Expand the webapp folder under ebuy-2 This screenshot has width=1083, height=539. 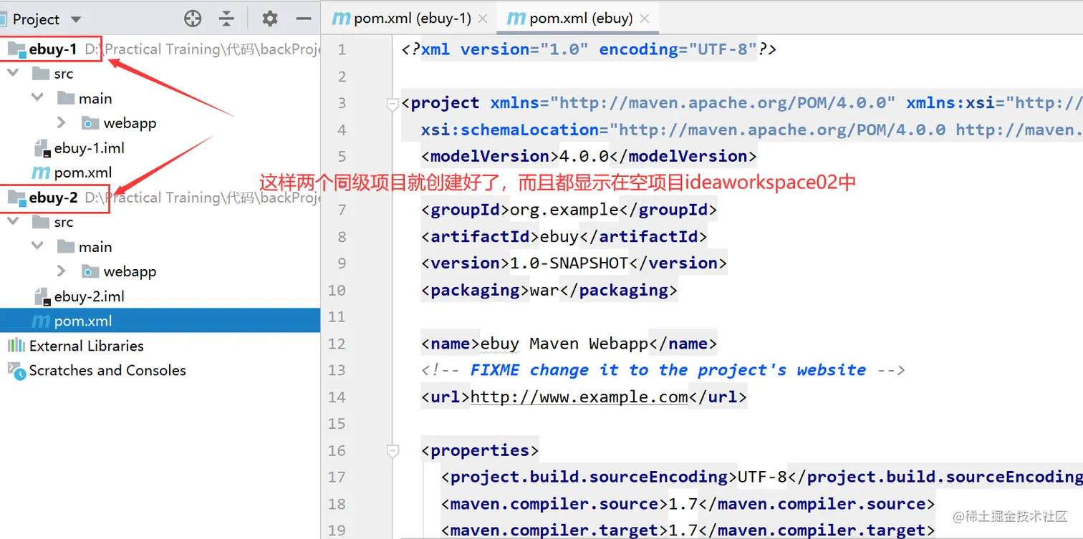point(62,271)
